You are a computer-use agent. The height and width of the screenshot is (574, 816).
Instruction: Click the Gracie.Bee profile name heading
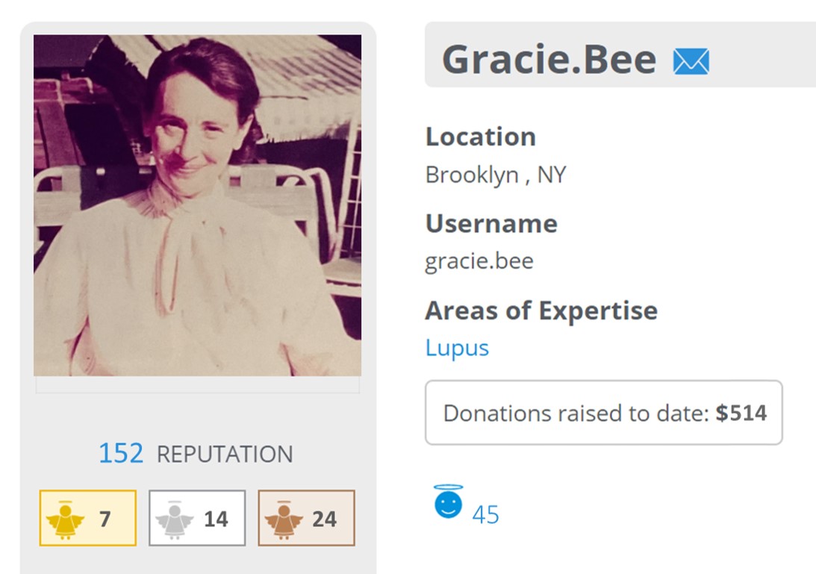coord(549,60)
